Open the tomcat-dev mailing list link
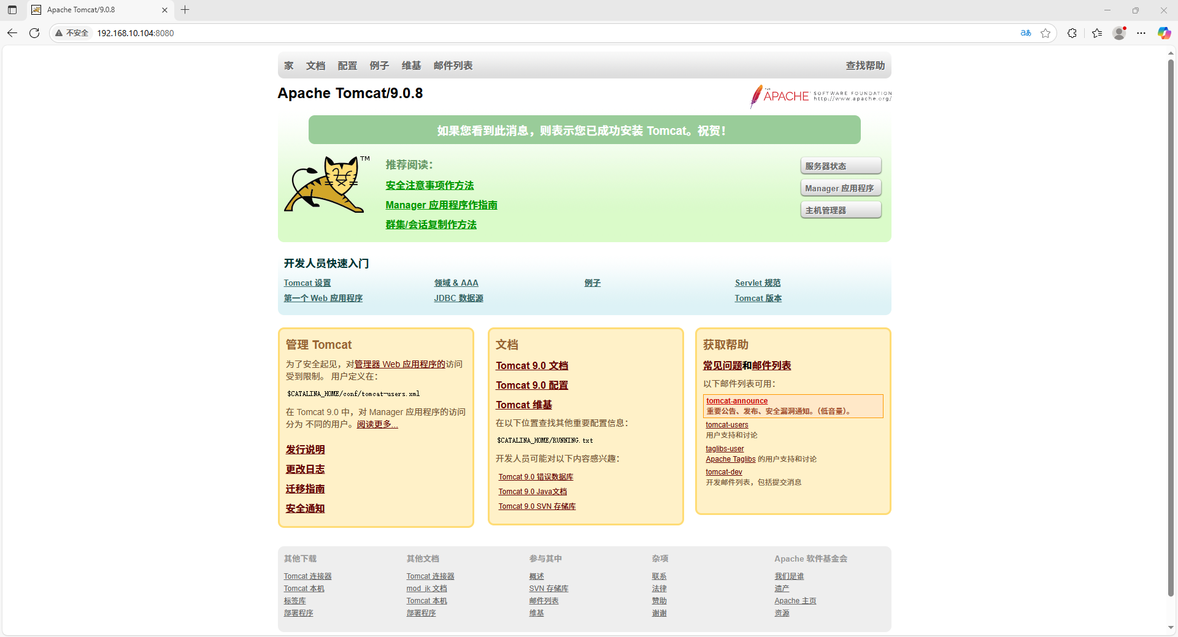 tap(724, 472)
